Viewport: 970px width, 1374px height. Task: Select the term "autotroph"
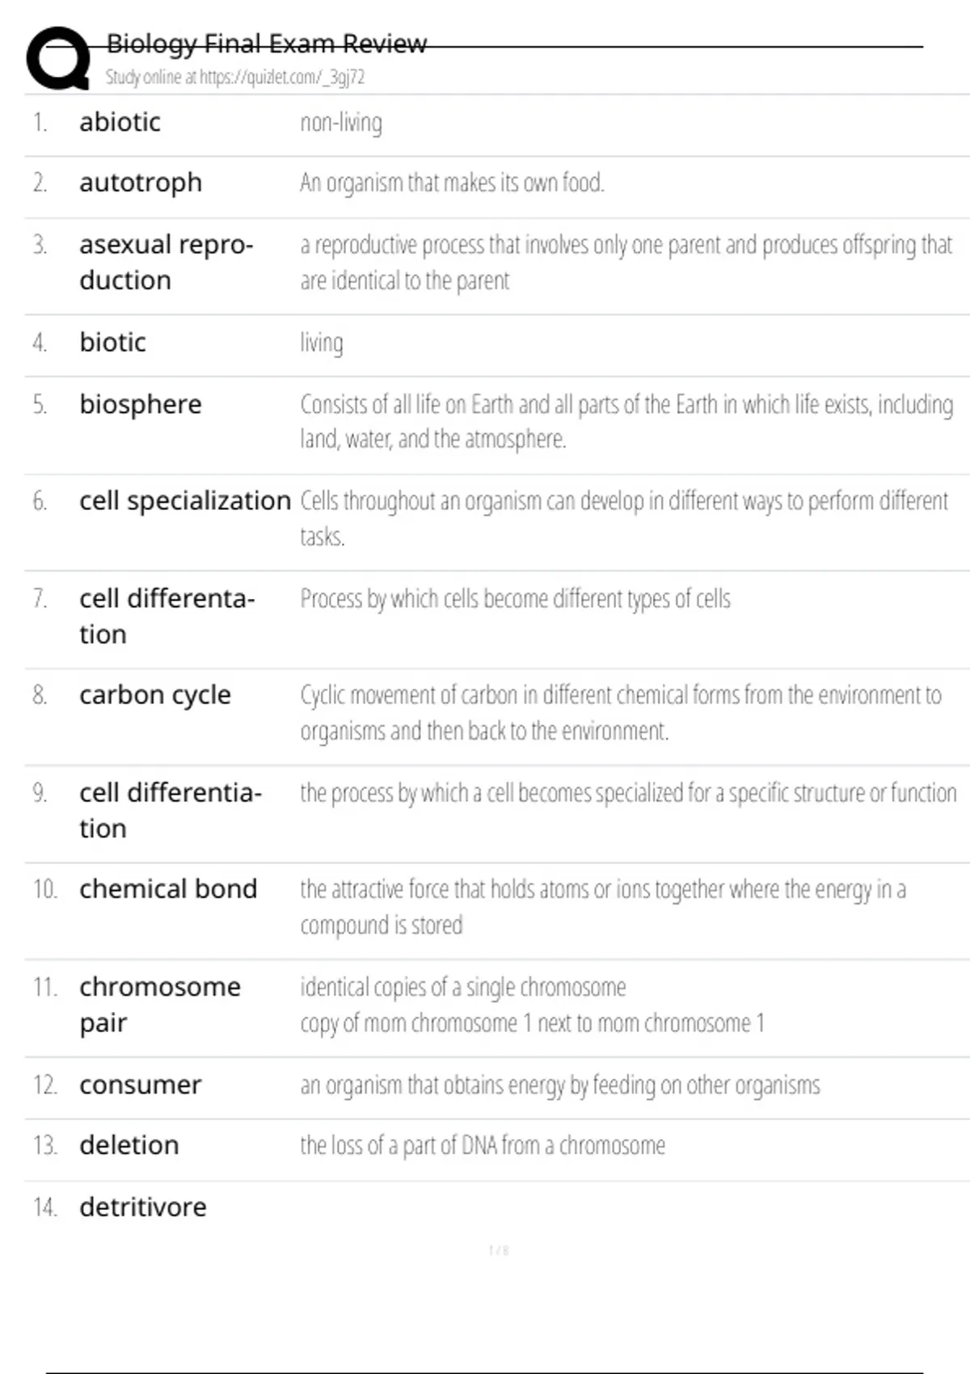[141, 183]
